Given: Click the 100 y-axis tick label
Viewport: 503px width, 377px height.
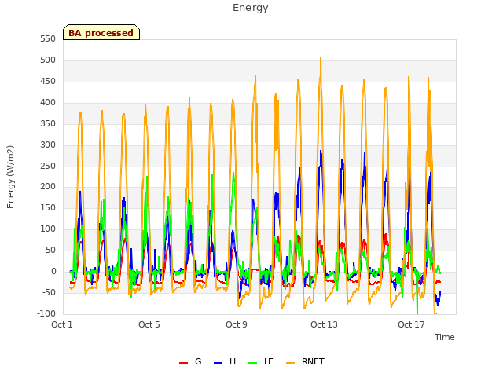Looking at the screenshot, I should click(48, 229).
